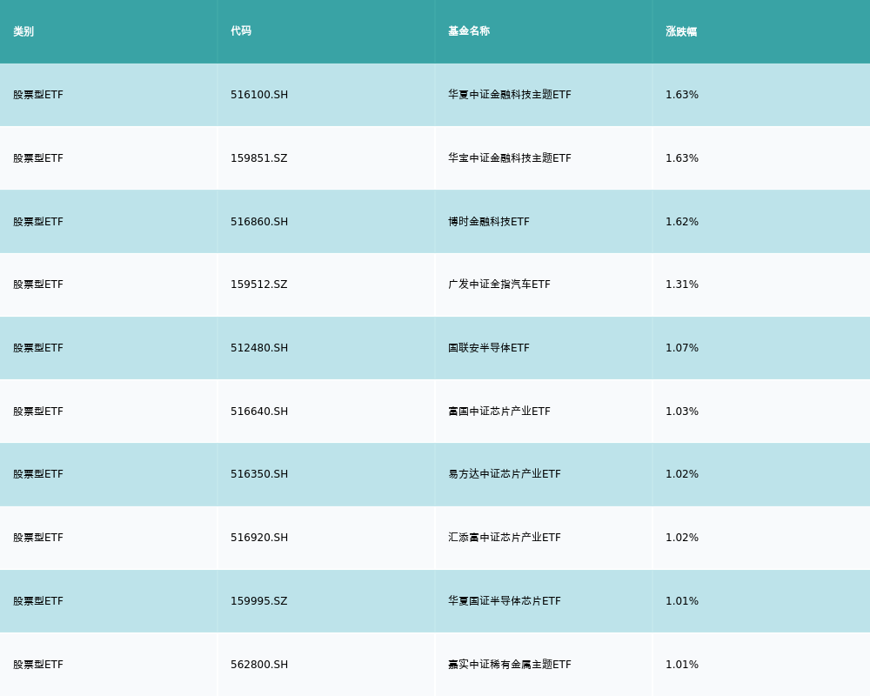Click the 1.03% change value
The height and width of the screenshot is (696, 870).
pos(682,412)
